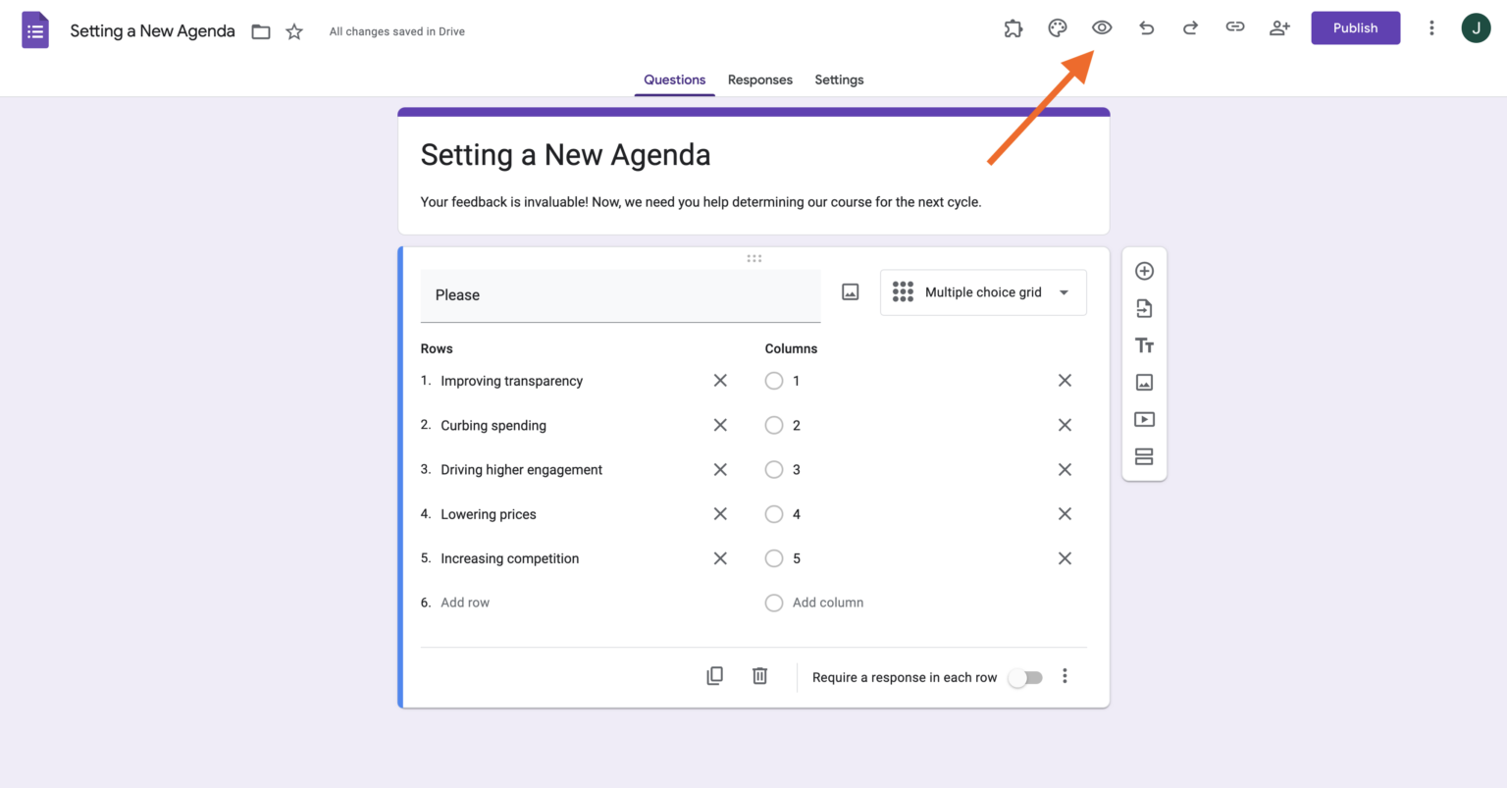The image size is (1507, 788).
Task: Open the 'Multiple choice grid' question type dropdown
Action: tap(982, 291)
